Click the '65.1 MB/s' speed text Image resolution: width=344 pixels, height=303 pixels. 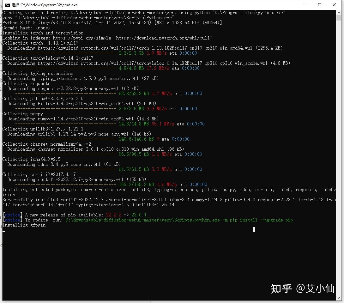(163, 124)
